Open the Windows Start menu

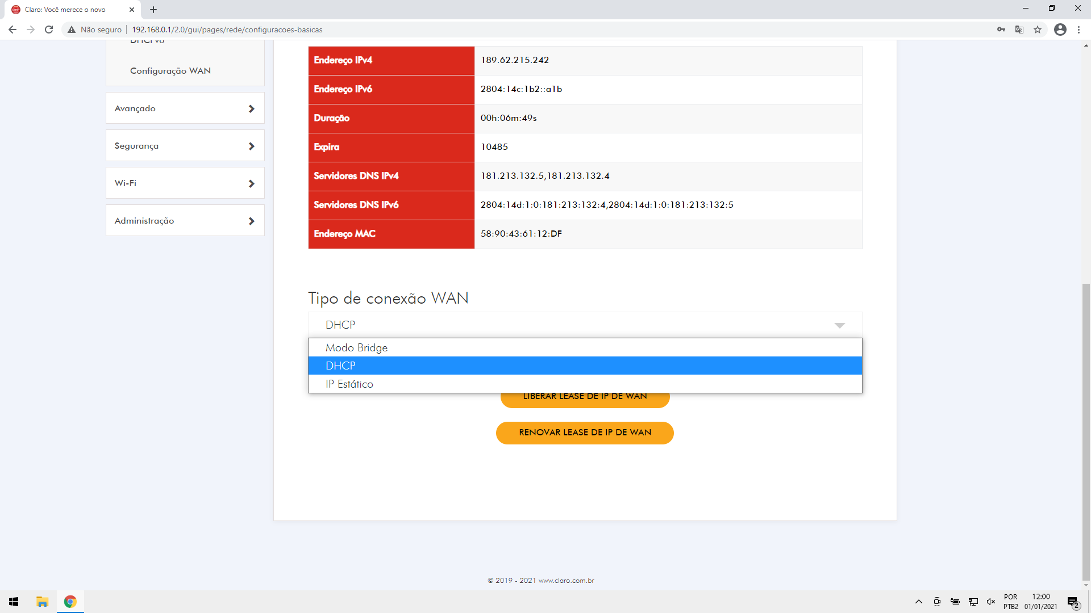pyautogui.click(x=14, y=602)
